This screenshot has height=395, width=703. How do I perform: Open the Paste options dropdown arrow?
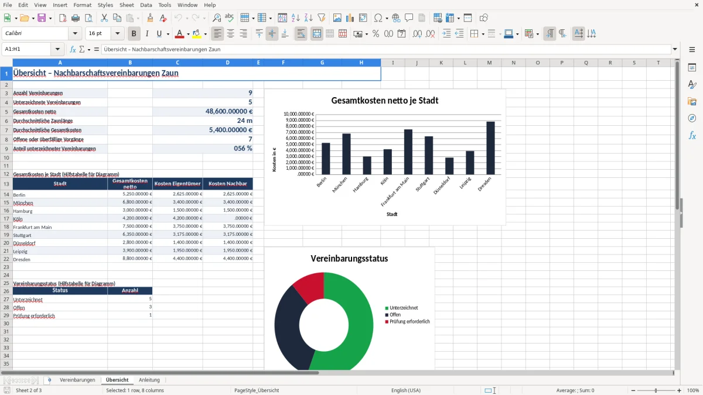pyautogui.click(x=138, y=18)
